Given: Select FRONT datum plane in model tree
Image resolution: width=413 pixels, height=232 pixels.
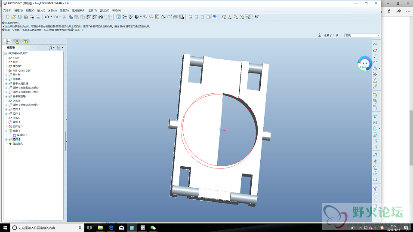Looking at the screenshot, I should pos(17,66).
